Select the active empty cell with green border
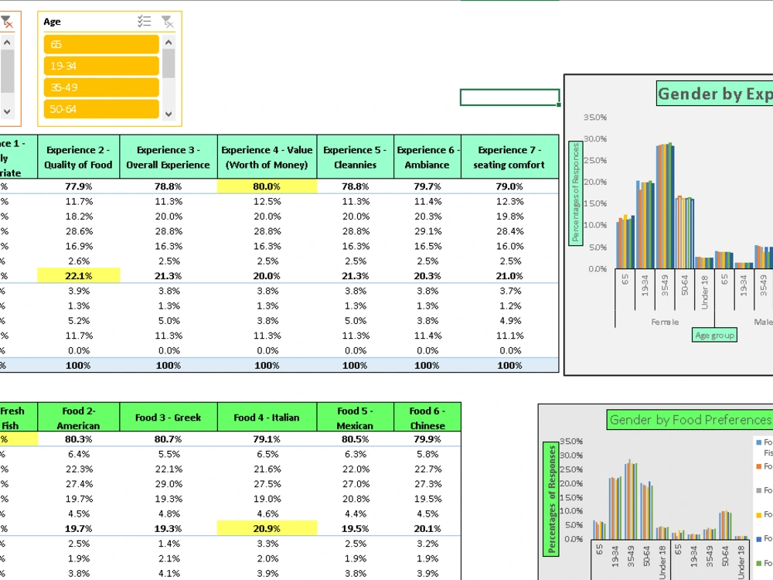773x580 pixels. (x=509, y=97)
